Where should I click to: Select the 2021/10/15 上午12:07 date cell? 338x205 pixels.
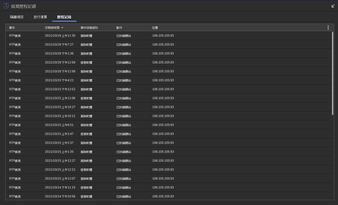tap(60, 179)
